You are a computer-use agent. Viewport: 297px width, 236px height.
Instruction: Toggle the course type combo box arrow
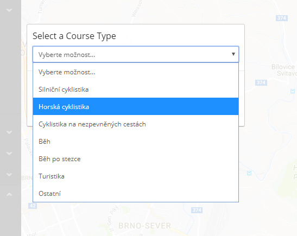233,54
